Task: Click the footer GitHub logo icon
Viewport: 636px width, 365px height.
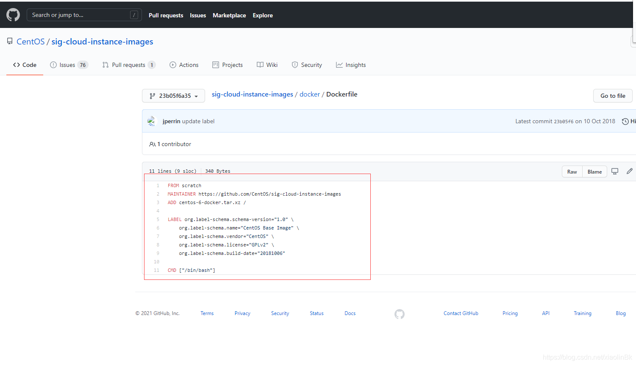Action: coord(400,314)
